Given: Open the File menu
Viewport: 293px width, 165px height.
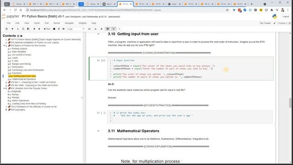Looking at the screenshot, I should (x=9, y=23).
